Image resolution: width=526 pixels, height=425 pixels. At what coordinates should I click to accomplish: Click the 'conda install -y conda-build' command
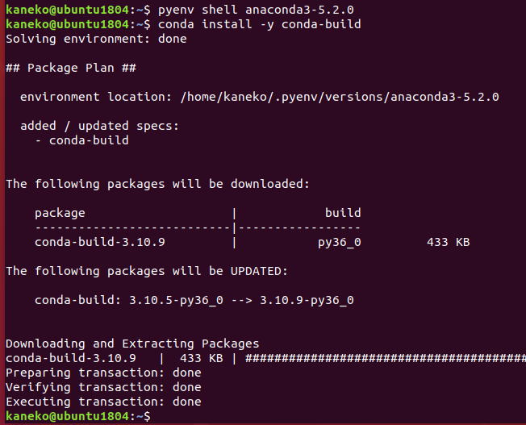[x=260, y=24]
